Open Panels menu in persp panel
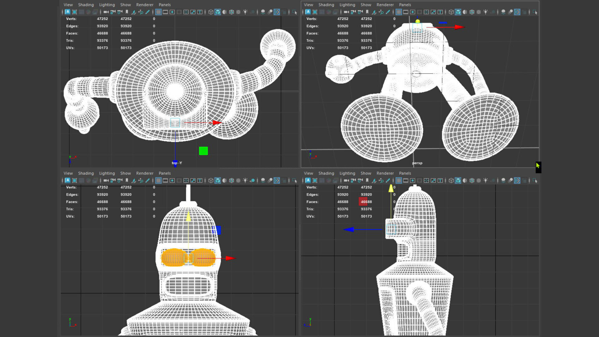 point(405,5)
